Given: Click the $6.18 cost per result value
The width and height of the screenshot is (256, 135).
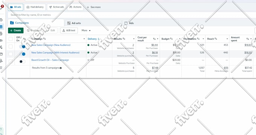Looking at the screenshot, I should click(x=155, y=52).
